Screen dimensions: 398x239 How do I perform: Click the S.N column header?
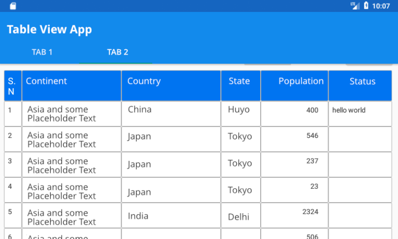(x=12, y=86)
